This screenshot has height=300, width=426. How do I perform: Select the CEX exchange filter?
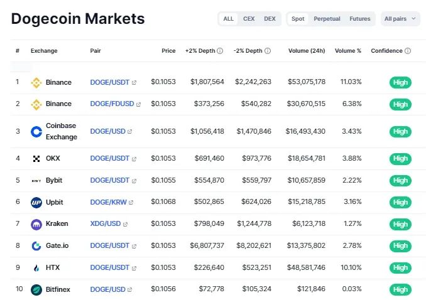249,19
